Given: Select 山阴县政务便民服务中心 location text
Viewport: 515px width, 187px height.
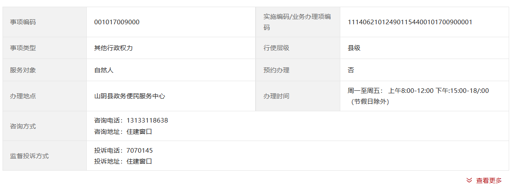Looking at the screenshot, I should point(129,96).
